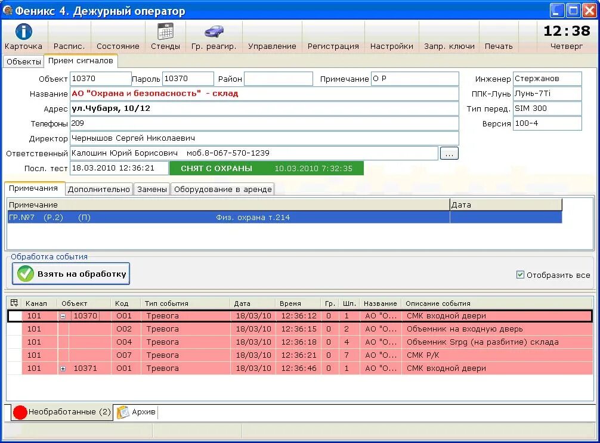Click the Инженер field Стержанов

coord(547,79)
